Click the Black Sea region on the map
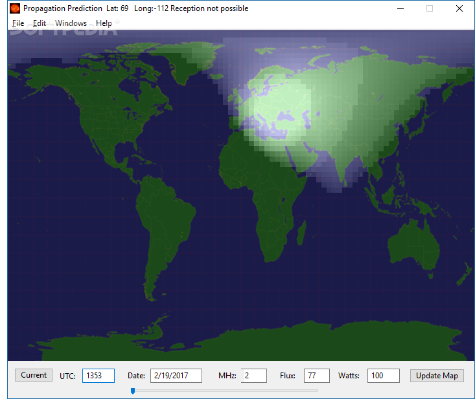The height and width of the screenshot is (399, 475). coord(285,117)
